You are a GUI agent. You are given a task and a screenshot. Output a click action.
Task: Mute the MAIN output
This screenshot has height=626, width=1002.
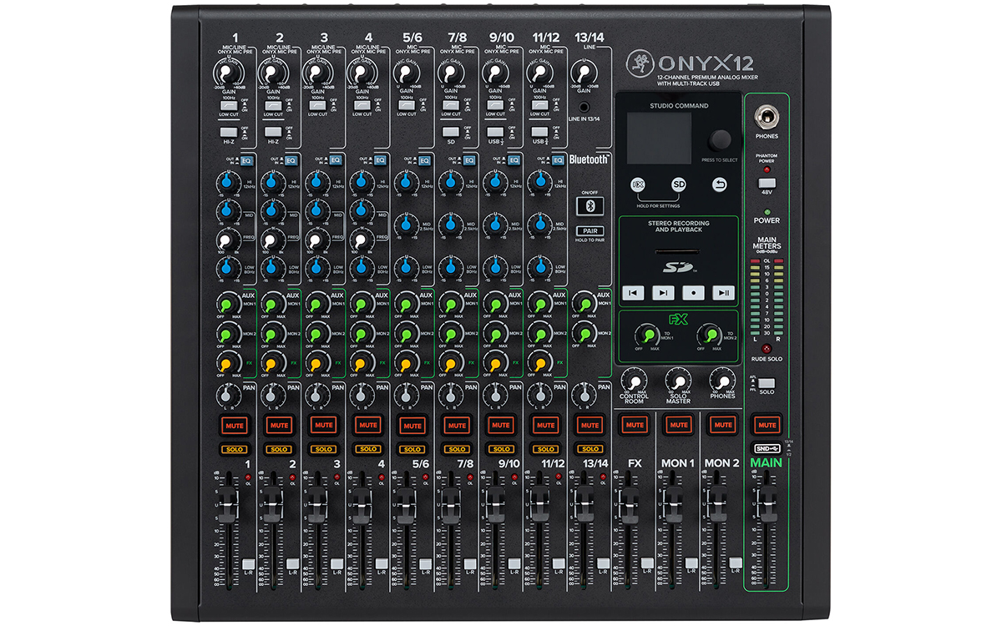click(767, 425)
